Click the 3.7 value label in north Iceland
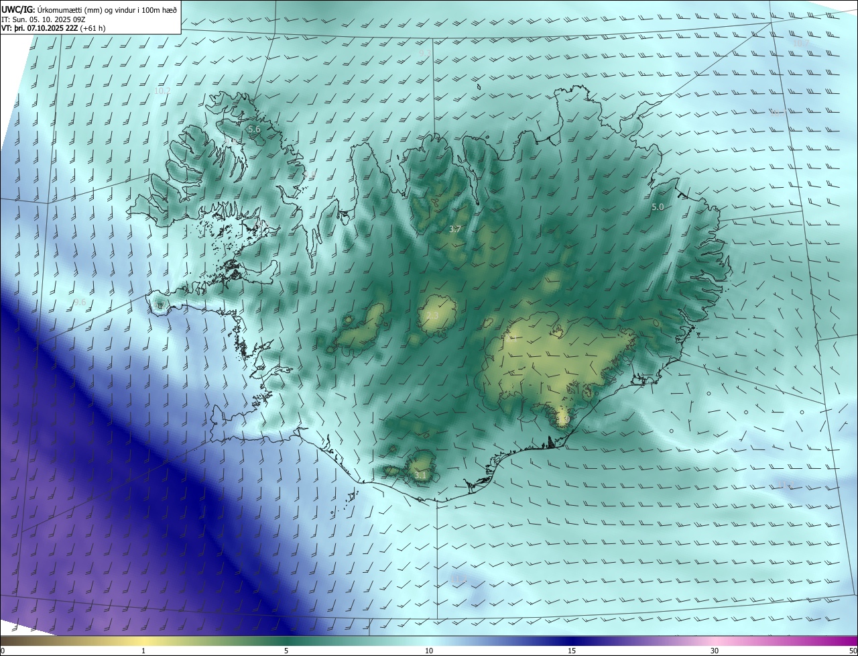Screen dimensions: 858x656 point(455,229)
